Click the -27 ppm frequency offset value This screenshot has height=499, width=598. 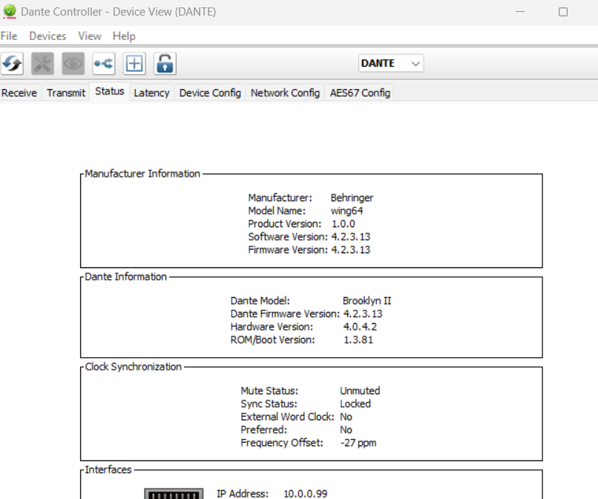pos(358,443)
